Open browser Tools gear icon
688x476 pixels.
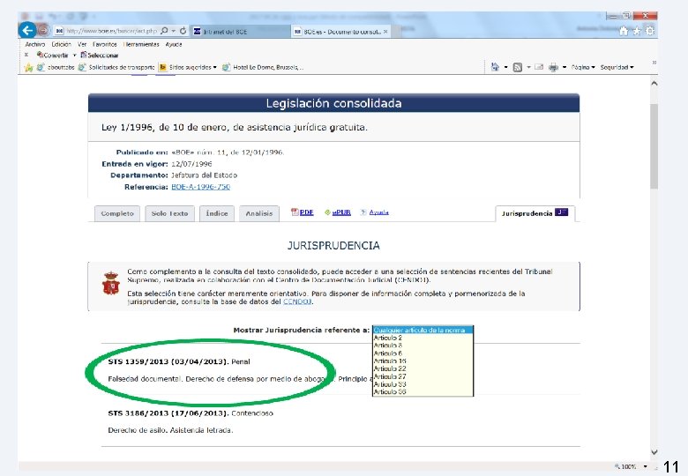tap(650, 31)
